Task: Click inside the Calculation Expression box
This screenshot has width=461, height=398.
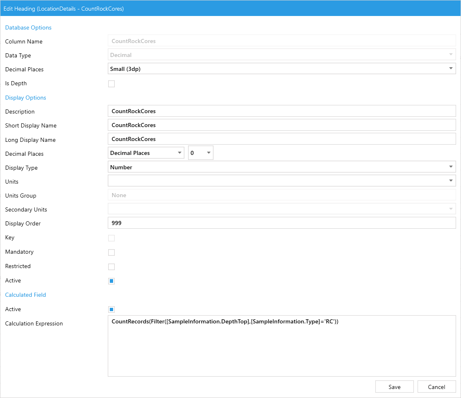Action: pos(282,346)
